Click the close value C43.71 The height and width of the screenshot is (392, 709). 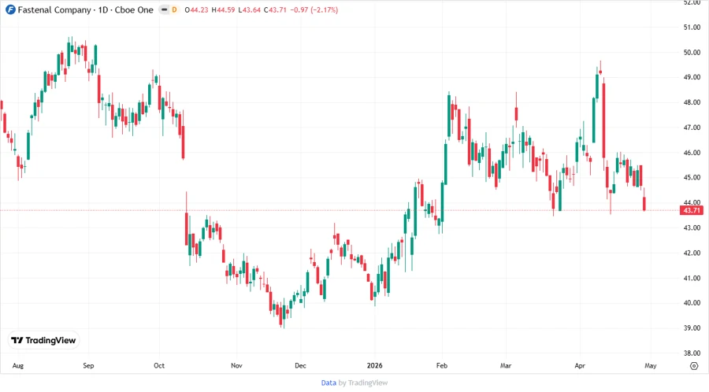[x=275, y=10]
